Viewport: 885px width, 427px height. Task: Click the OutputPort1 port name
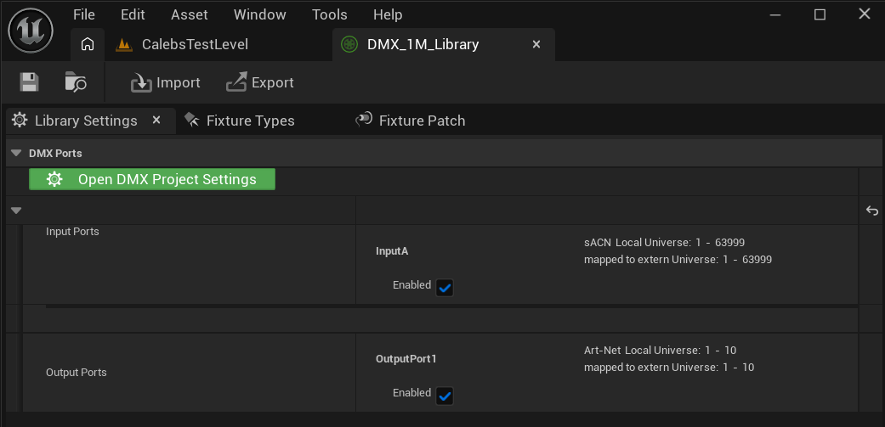pyautogui.click(x=406, y=359)
